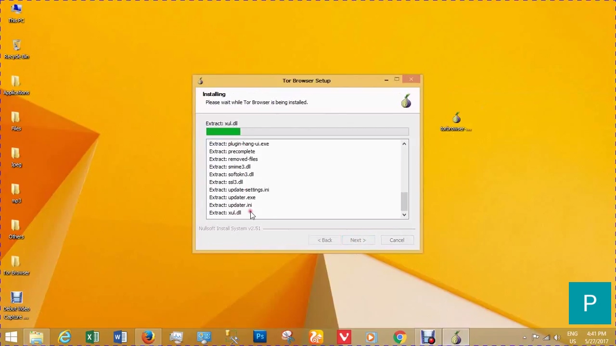Image resolution: width=616 pixels, height=346 pixels.
Task: Open the Files folder on desktop
Action: tap(16, 122)
